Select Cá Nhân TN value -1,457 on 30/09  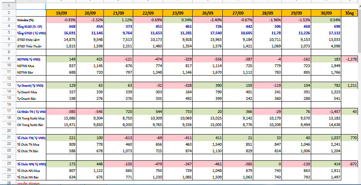tap(325, 111)
